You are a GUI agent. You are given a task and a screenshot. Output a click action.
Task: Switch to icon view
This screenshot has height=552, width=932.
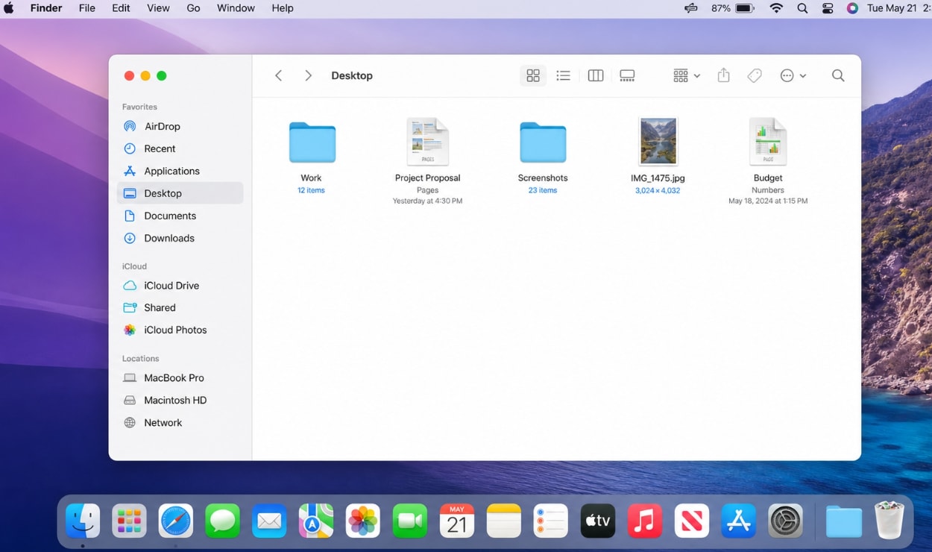tap(533, 75)
